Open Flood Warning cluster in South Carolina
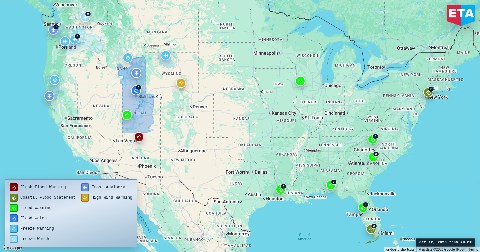 (373, 157)
